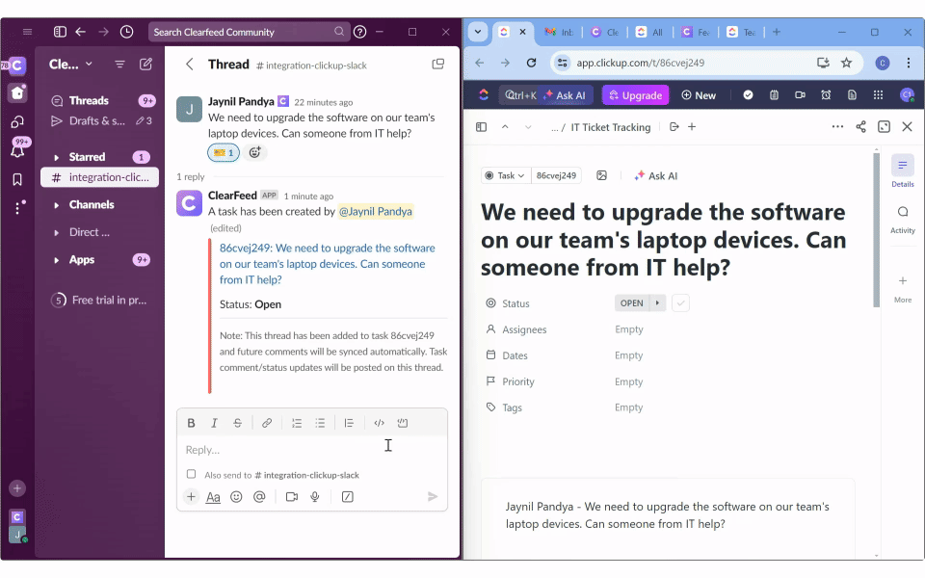The width and height of the screenshot is (925, 578).
Task: Click the ClickUp share task icon
Action: [x=860, y=127]
